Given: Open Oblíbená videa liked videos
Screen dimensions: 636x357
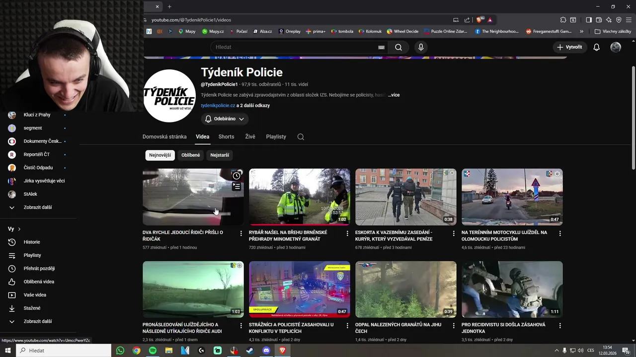Looking at the screenshot, I should point(40,282).
